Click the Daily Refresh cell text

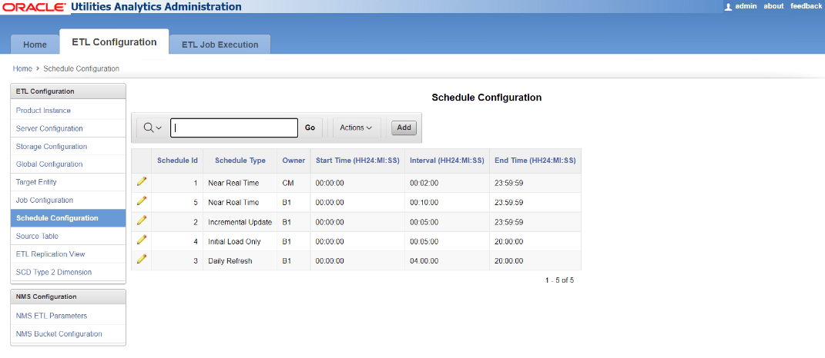click(230, 261)
